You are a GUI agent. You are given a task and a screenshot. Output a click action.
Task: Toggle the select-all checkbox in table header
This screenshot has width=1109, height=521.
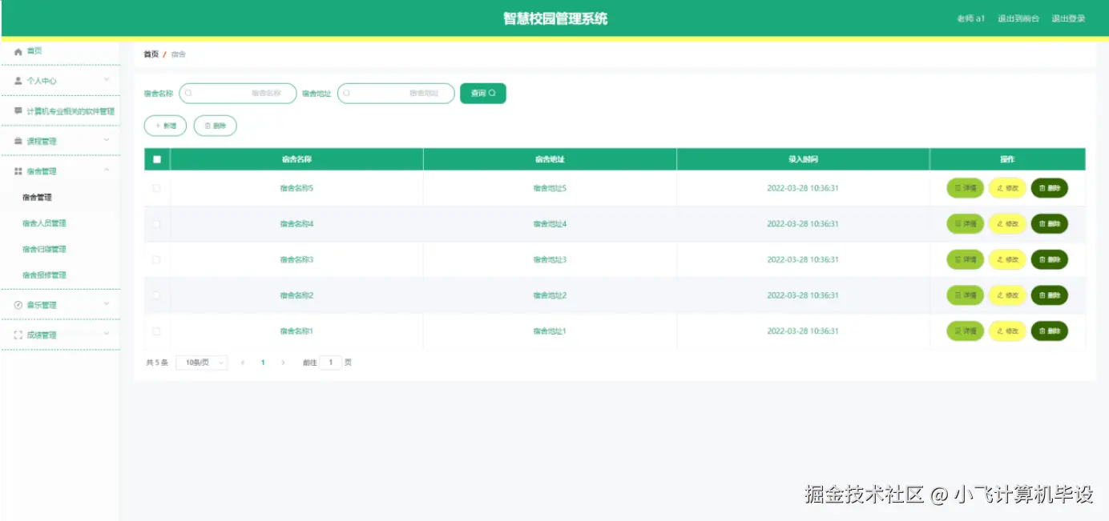157,159
